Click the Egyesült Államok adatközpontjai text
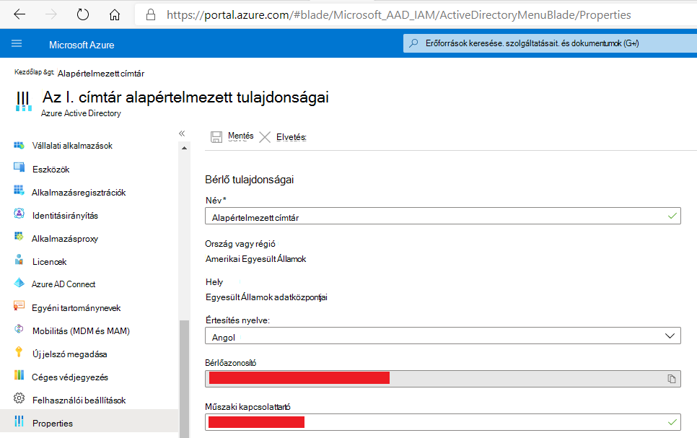 point(266,297)
